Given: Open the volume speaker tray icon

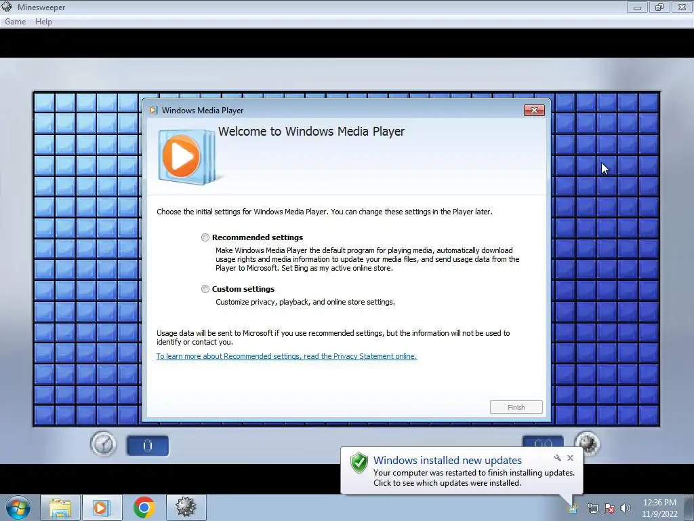Looking at the screenshot, I should click(x=625, y=508).
